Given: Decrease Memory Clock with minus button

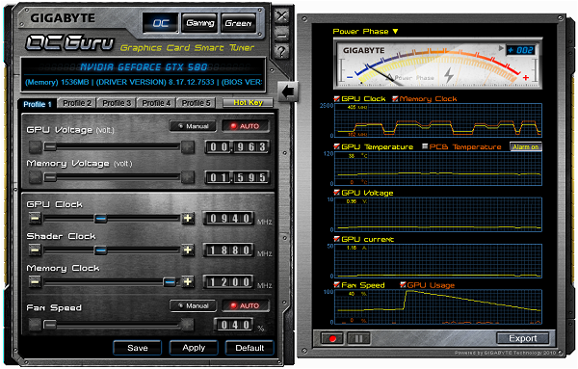Looking at the screenshot, I should click(x=35, y=282).
